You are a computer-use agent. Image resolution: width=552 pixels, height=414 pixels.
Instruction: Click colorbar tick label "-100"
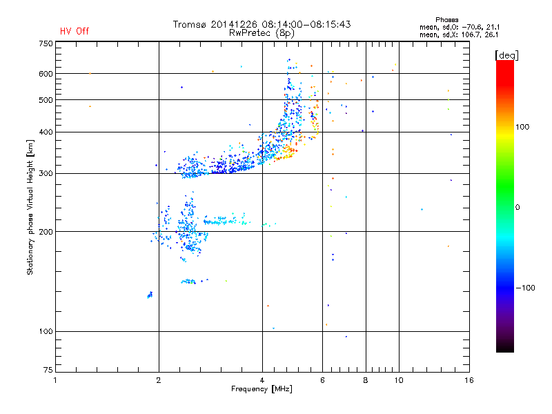tap(525, 288)
